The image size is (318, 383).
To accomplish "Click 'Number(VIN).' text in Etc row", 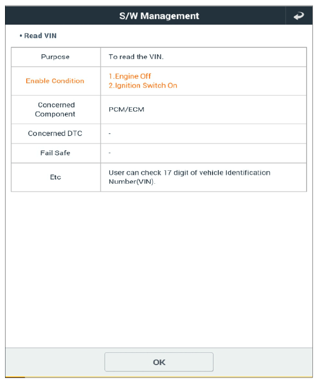I will pyautogui.click(x=132, y=182).
